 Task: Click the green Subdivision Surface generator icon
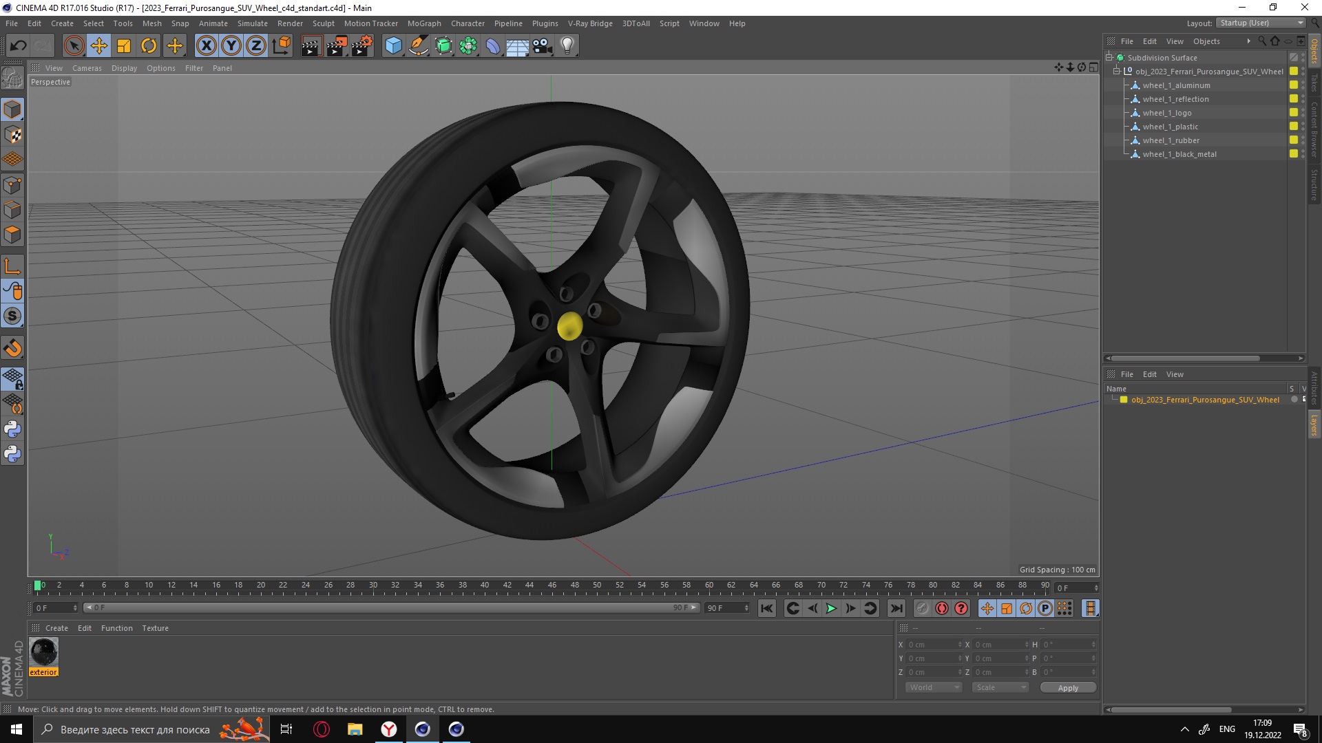(x=443, y=46)
